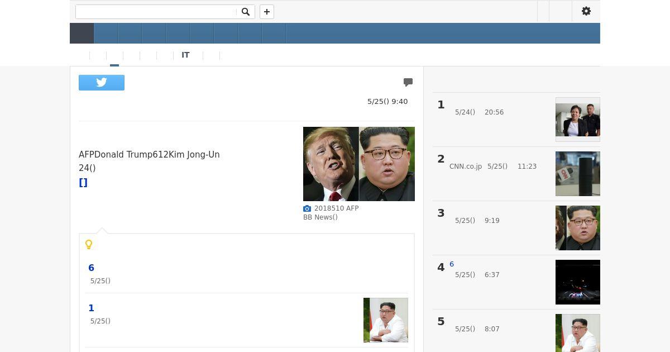670x352 pixels.
Task: Select the dark highlighted first navigation tab
Action: [x=82, y=34]
